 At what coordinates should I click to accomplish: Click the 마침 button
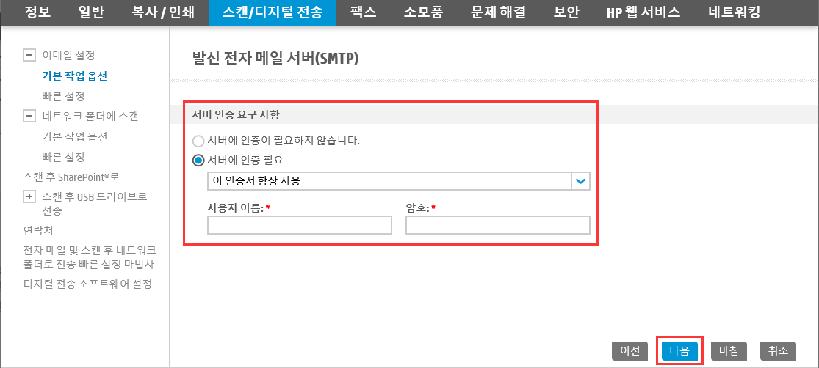(x=729, y=351)
